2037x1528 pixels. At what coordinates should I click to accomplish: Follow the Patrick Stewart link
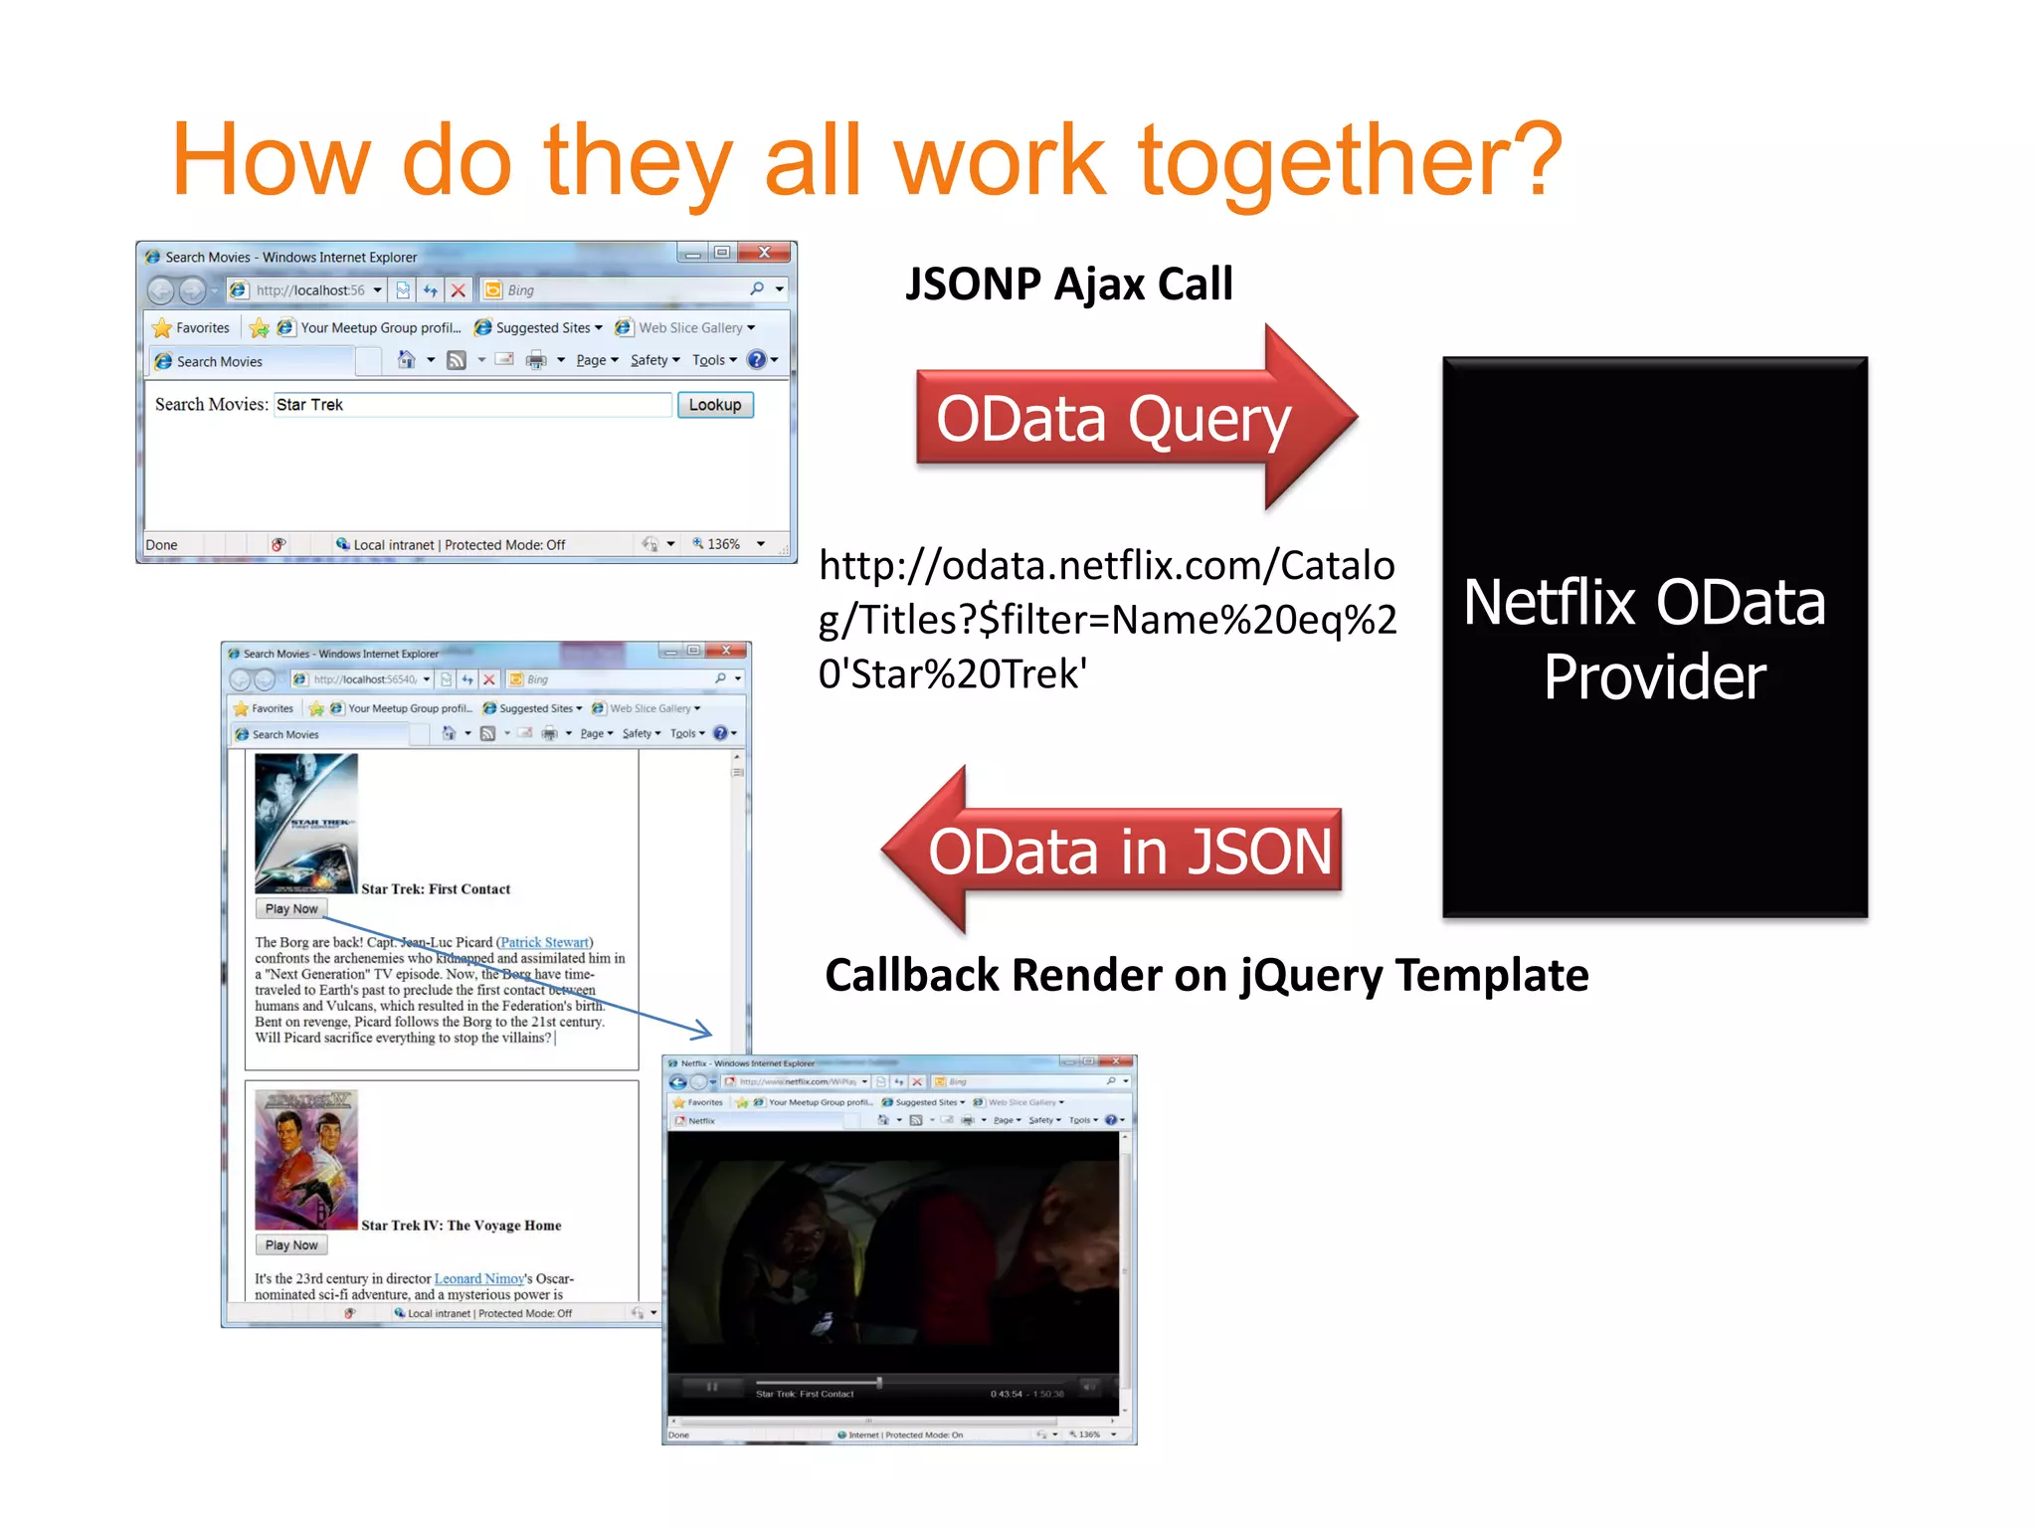(544, 942)
